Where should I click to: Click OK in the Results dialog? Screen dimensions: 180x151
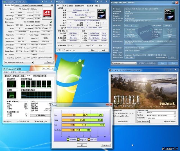click(82, 145)
